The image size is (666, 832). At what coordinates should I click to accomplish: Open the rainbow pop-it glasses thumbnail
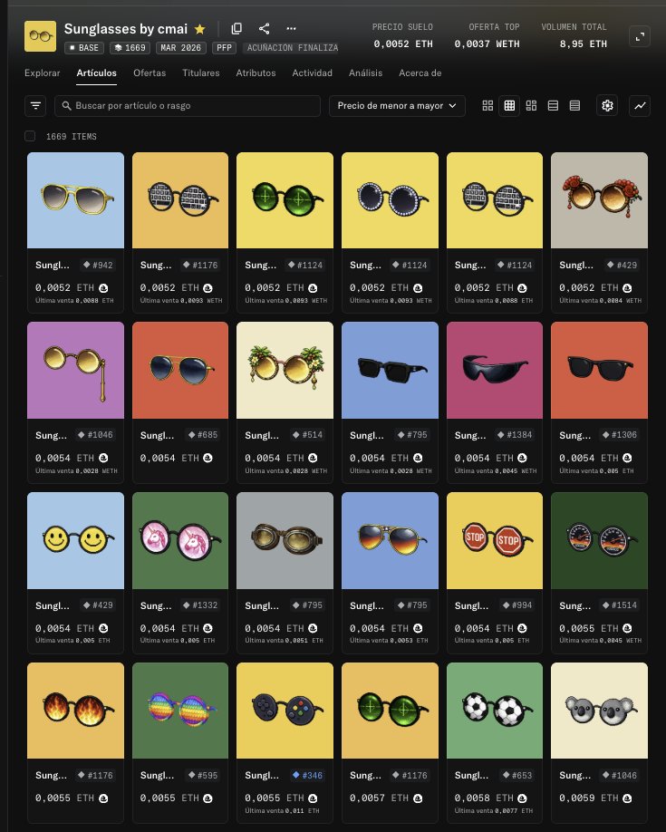click(x=180, y=711)
